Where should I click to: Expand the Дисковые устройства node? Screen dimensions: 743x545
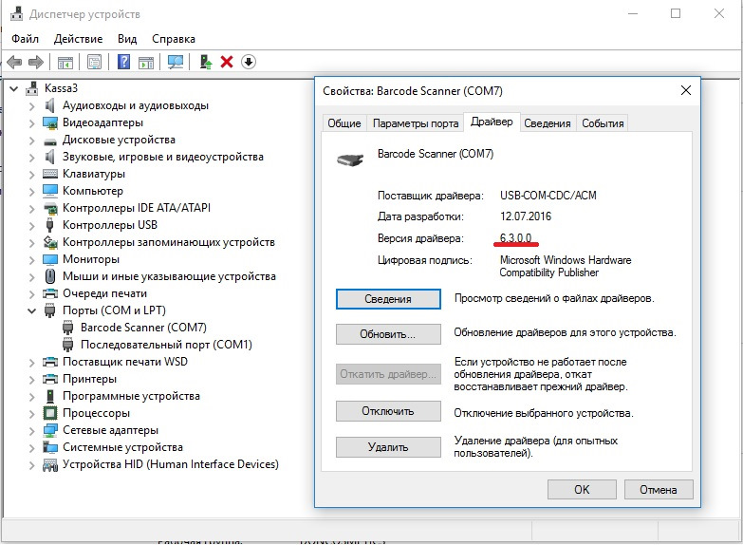coord(31,141)
